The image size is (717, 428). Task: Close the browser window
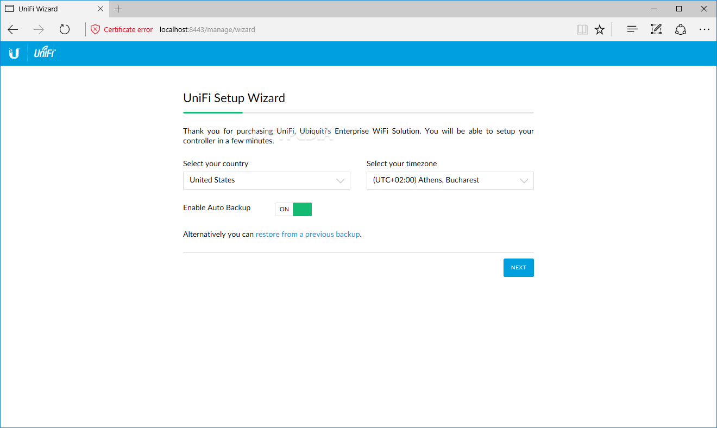click(x=704, y=9)
